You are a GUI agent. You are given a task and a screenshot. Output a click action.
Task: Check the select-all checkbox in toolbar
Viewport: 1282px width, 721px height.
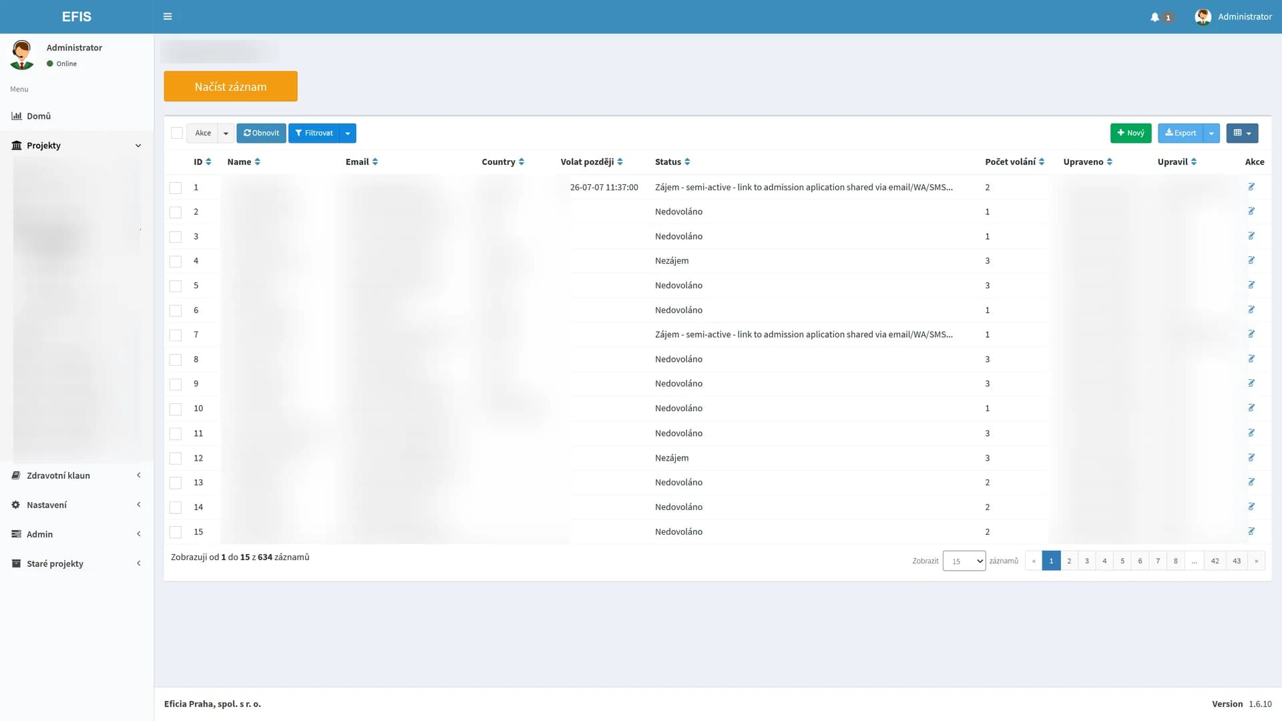point(177,133)
